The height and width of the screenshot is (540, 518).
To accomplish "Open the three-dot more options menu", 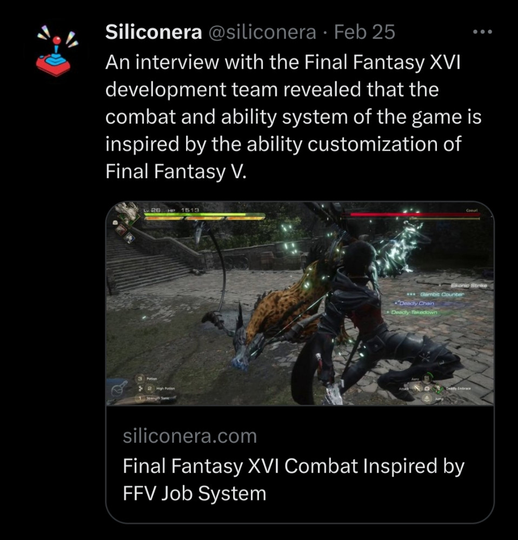I will pos(482,32).
